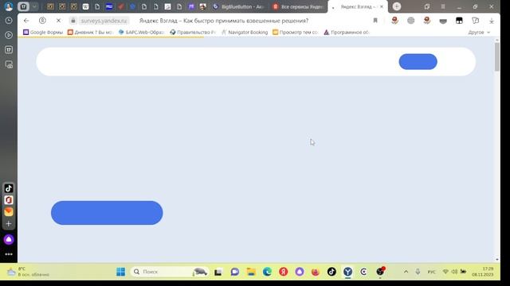Add a sidebar app with plus icon
The width and height of the screenshot is (510, 286).
tap(9, 224)
